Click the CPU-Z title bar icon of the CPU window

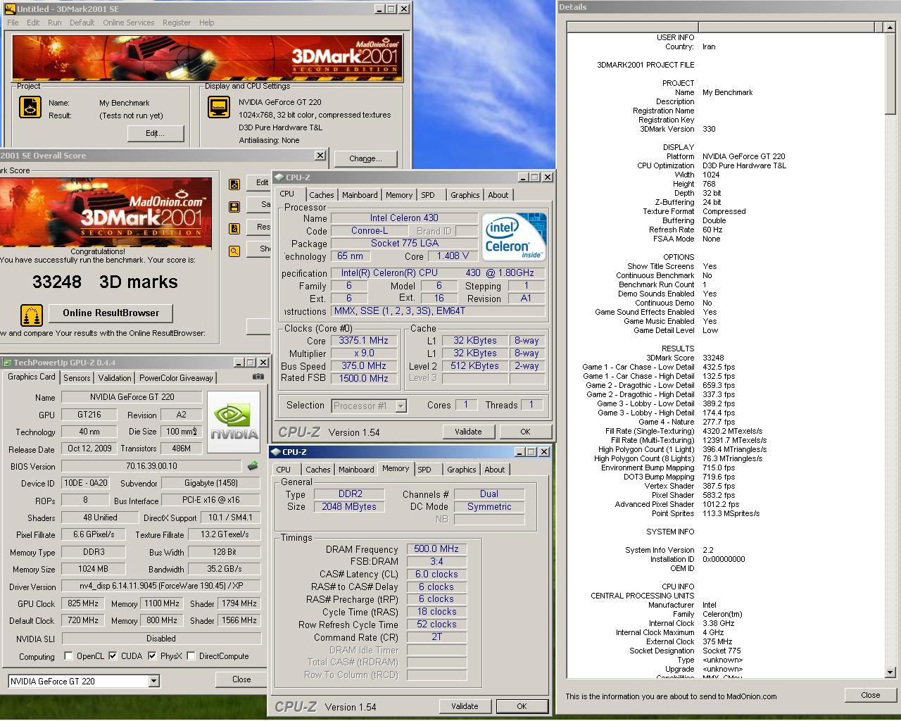point(279,177)
